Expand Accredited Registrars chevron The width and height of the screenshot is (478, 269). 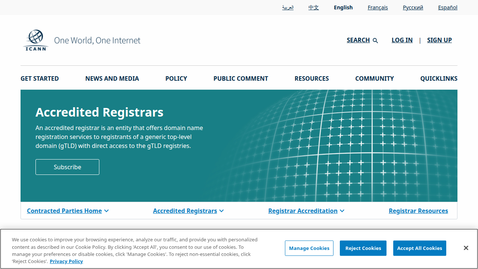pyautogui.click(x=221, y=211)
